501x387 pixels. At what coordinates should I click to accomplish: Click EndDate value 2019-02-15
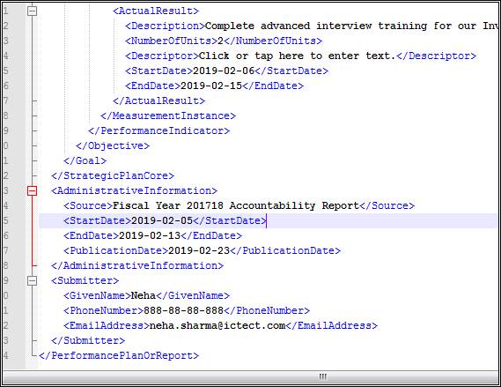click(x=211, y=86)
